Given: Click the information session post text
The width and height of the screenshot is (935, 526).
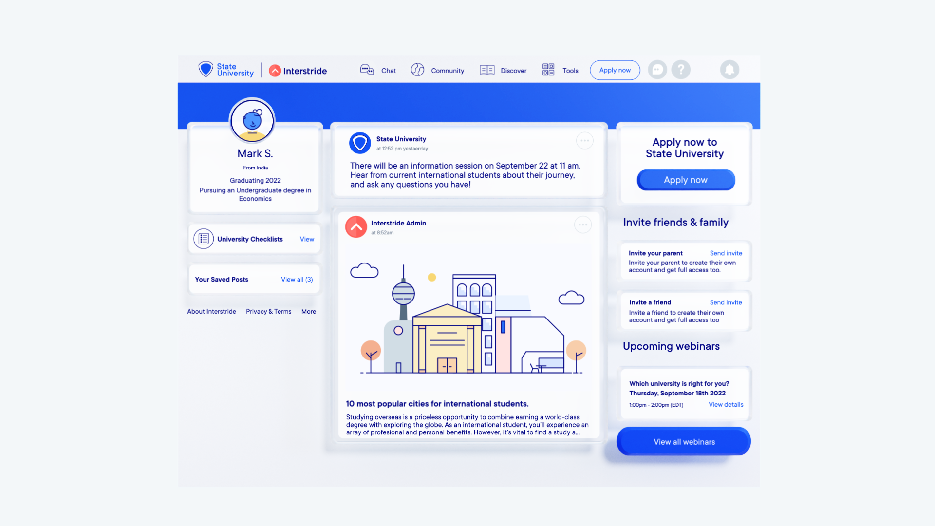Looking at the screenshot, I should (465, 175).
